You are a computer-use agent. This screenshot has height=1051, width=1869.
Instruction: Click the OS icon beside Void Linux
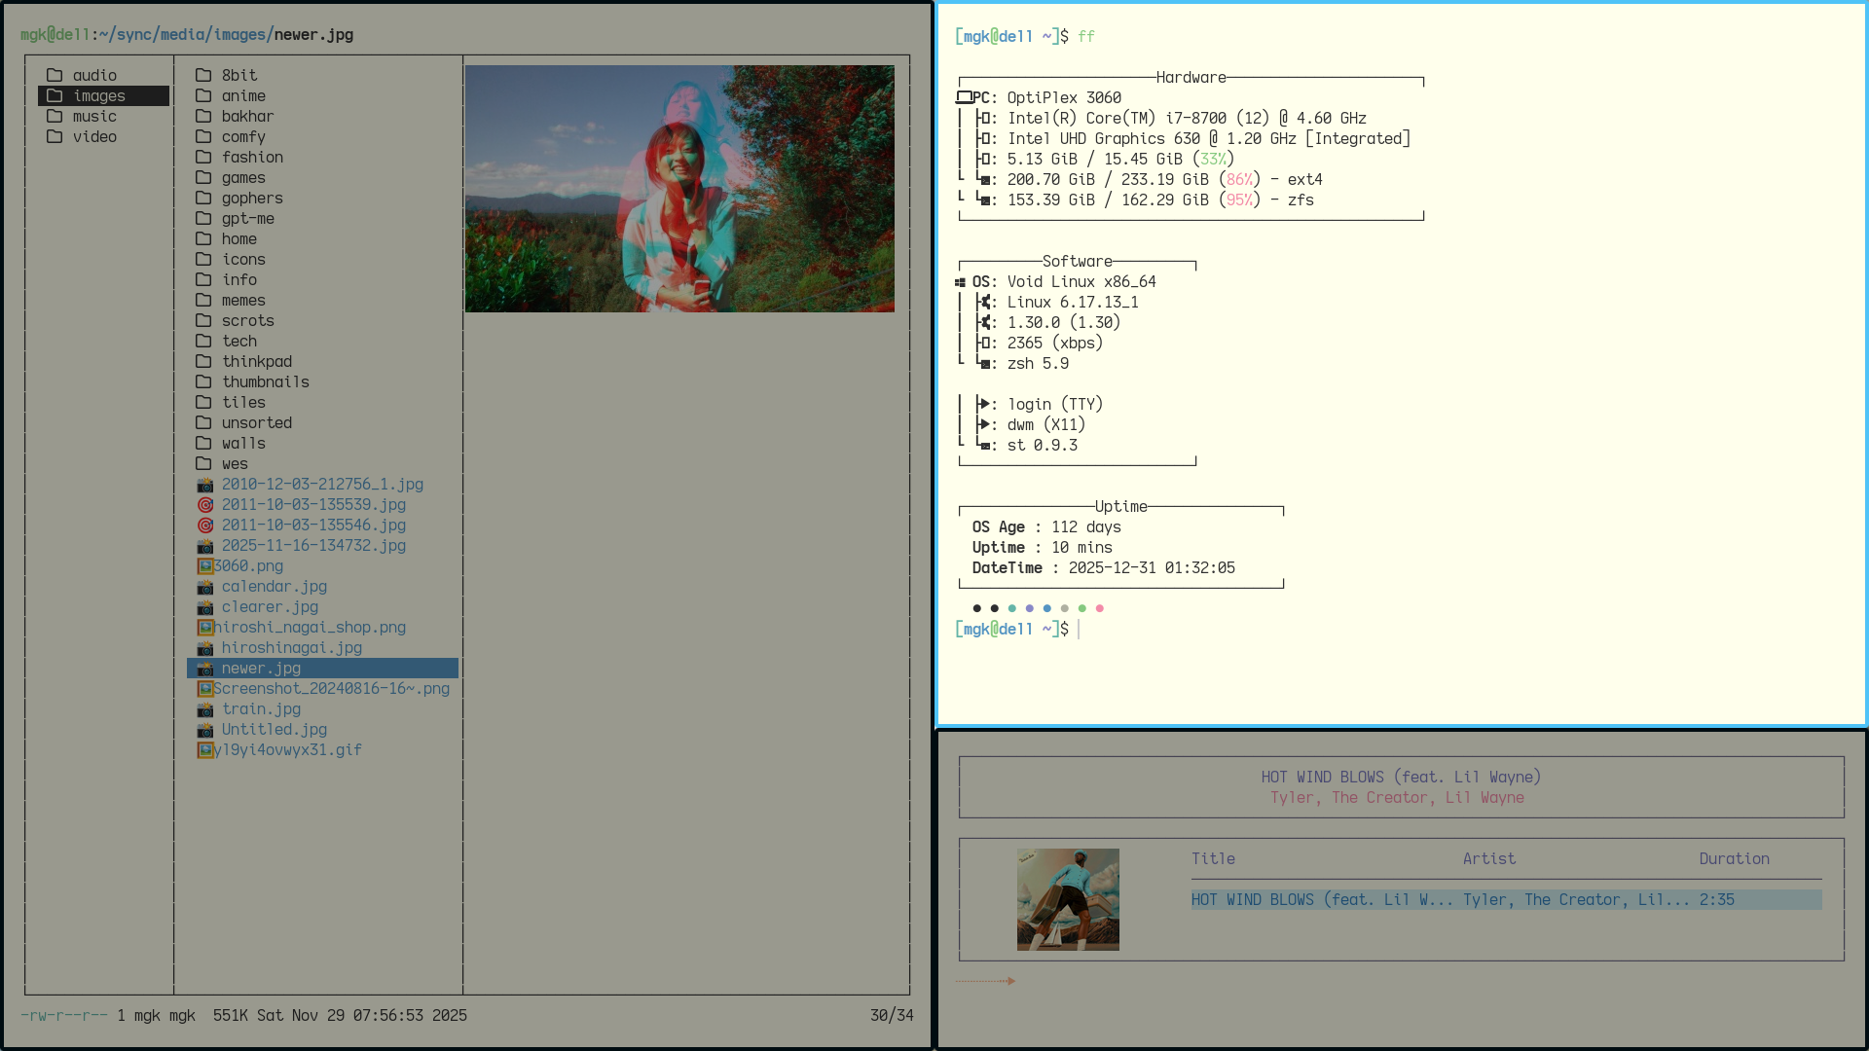[961, 282]
